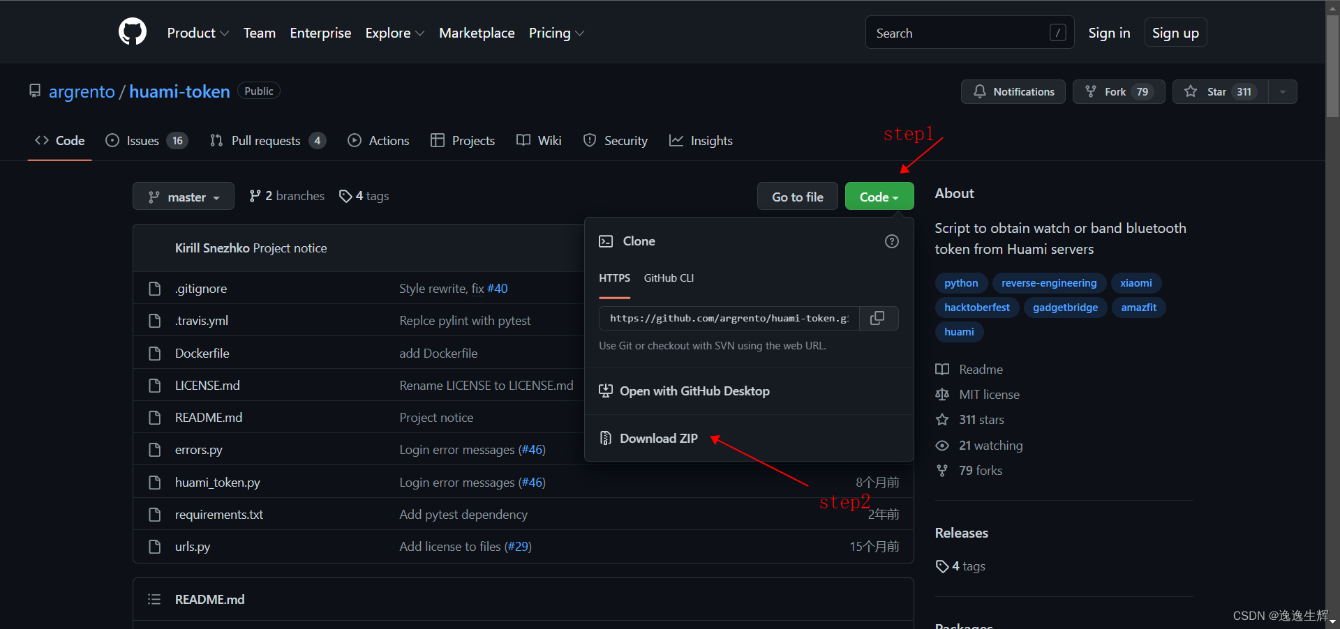The image size is (1340, 629).
Task: Click the page vertical scrollbar thumb
Action: click(x=1332, y=66)
